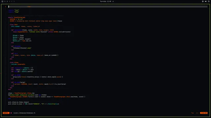Image resolution: width=211 pixels, height=118 pixels.
Task: Click the class Album declaration
Action: 14,63
